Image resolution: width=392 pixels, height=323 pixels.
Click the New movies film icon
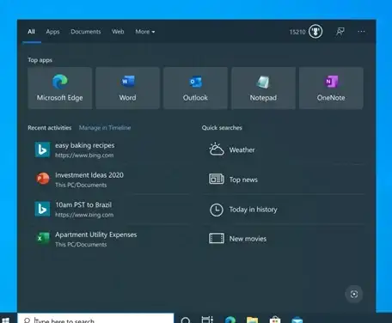pos(217,239)
